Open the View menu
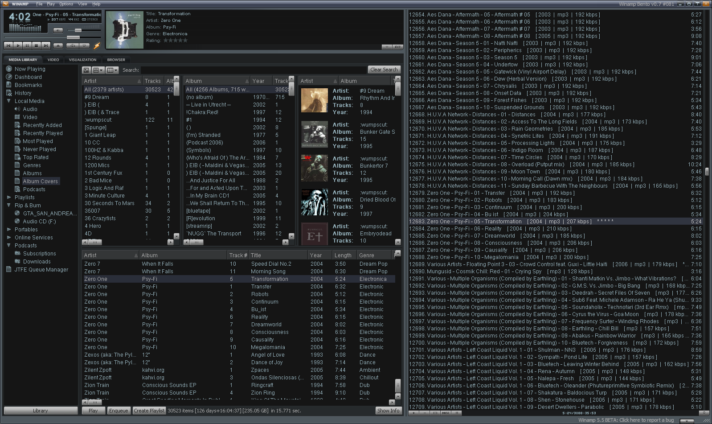712x424 pixels. coord(82,4)
